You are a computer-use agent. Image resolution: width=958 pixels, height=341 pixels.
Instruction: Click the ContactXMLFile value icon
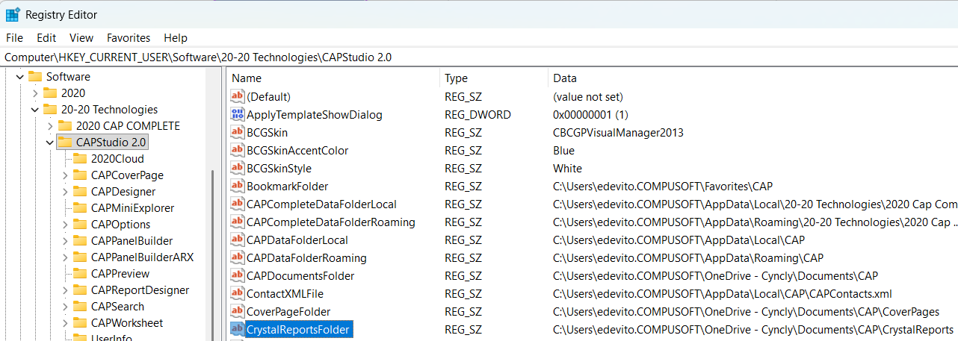coord(238,293)
